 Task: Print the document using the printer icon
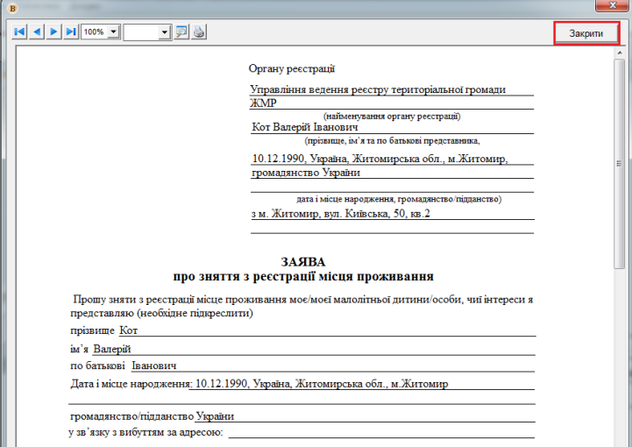click(199, 32)
